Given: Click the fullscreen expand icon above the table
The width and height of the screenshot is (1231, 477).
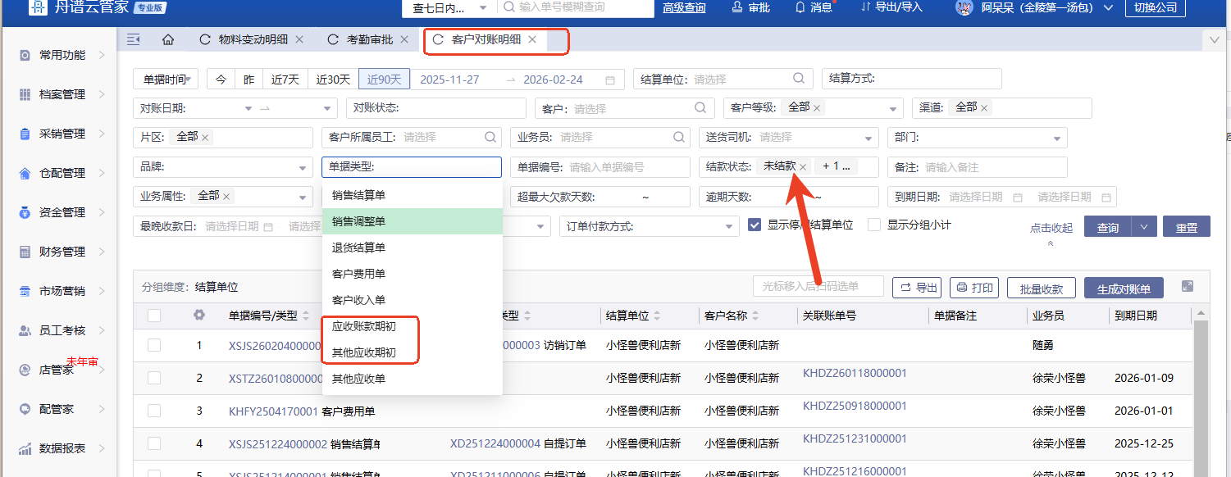Looking at the screenshot, I should [x=1187, y=286].
